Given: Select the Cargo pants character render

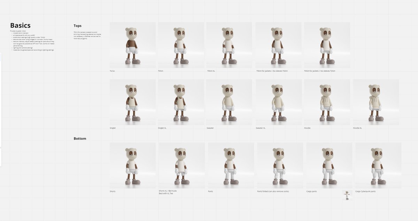Looking at the screenshot, I should pyautogui.click(x=329, y=165).
